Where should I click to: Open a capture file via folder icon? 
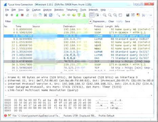click(x=35, y=15)
